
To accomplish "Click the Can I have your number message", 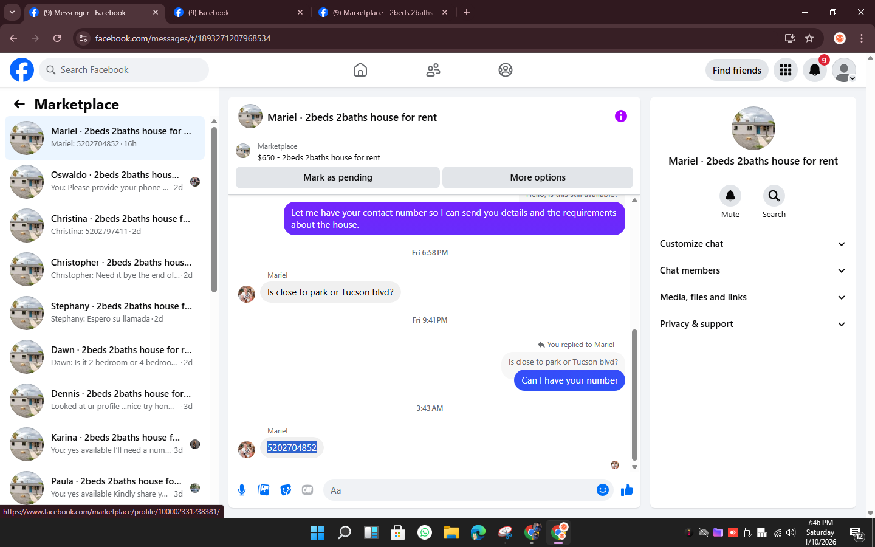I will tap(569, 380).
